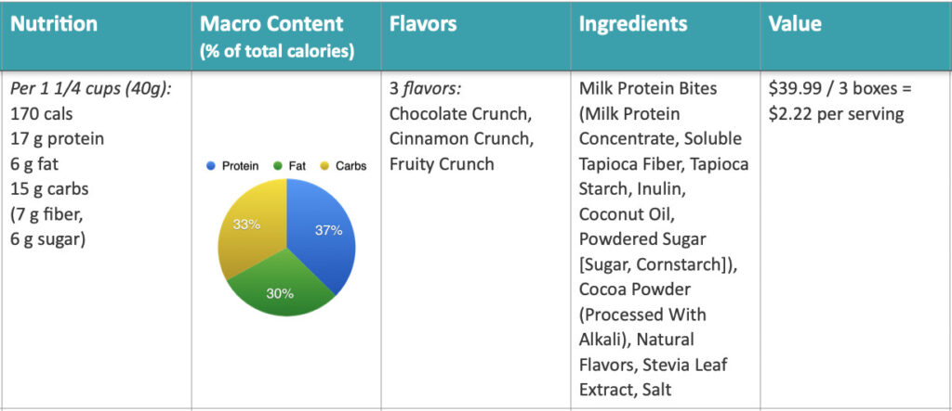Image resolution: width=952 pixels, height=411 pixels.
Task: Click the yellow 33% pie slice
Action: [x=246, y=227]
